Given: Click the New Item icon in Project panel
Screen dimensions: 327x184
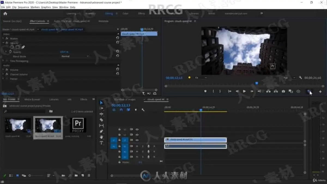Looking at the screenshot, I should pos(83,176).
